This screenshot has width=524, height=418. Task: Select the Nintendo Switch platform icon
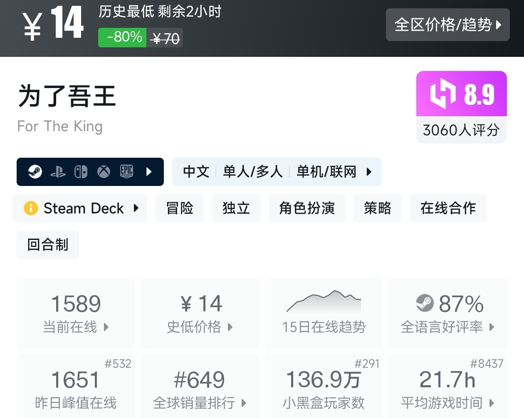81,172
